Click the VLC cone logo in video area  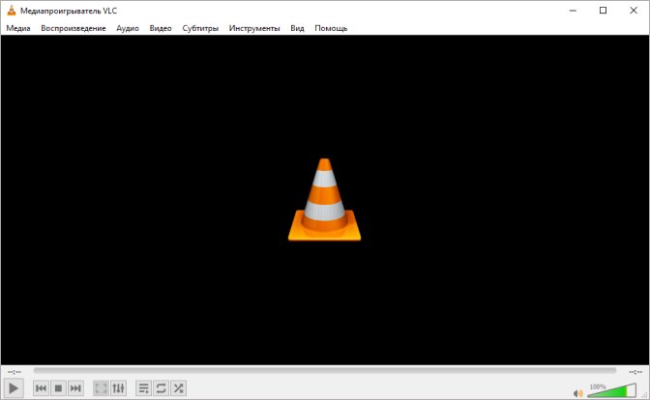(325, 199)
